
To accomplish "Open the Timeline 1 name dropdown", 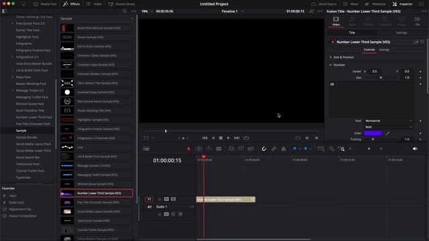I will click(232, 11).
